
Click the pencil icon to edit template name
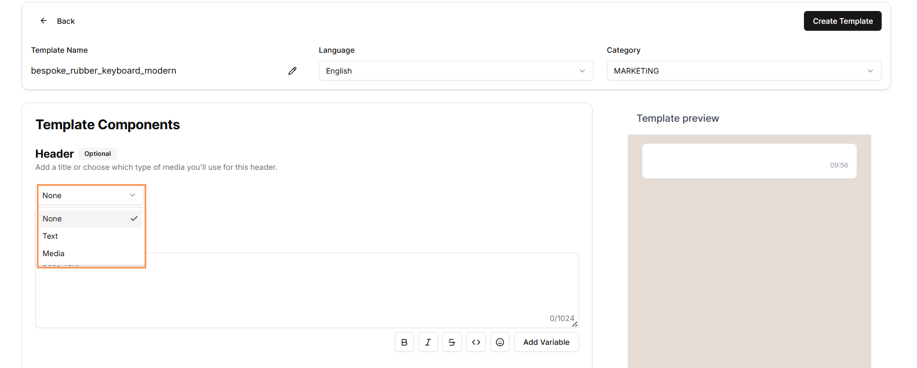pyautogui.click(x=292, y=71)
